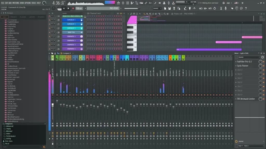Click the robot icon on CINEMATIC 4 channel
Viewport: 266px width, 149px height.
(x=81, y=49)
